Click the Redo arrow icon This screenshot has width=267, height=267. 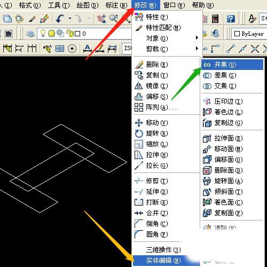(x=78, y=19)
